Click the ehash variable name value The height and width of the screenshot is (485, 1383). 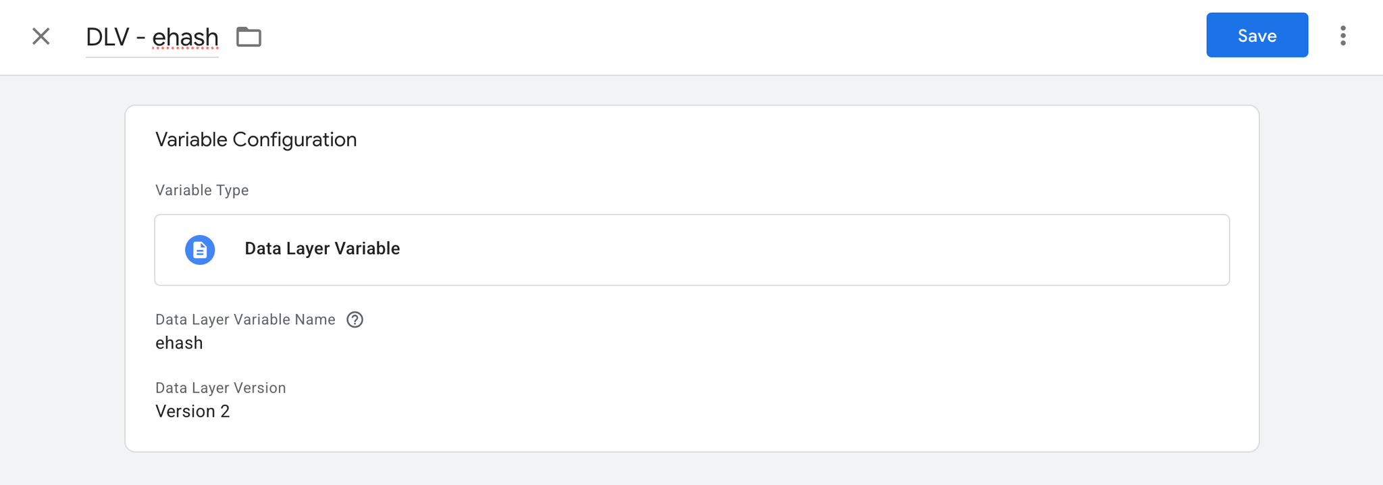coord(179,343)
